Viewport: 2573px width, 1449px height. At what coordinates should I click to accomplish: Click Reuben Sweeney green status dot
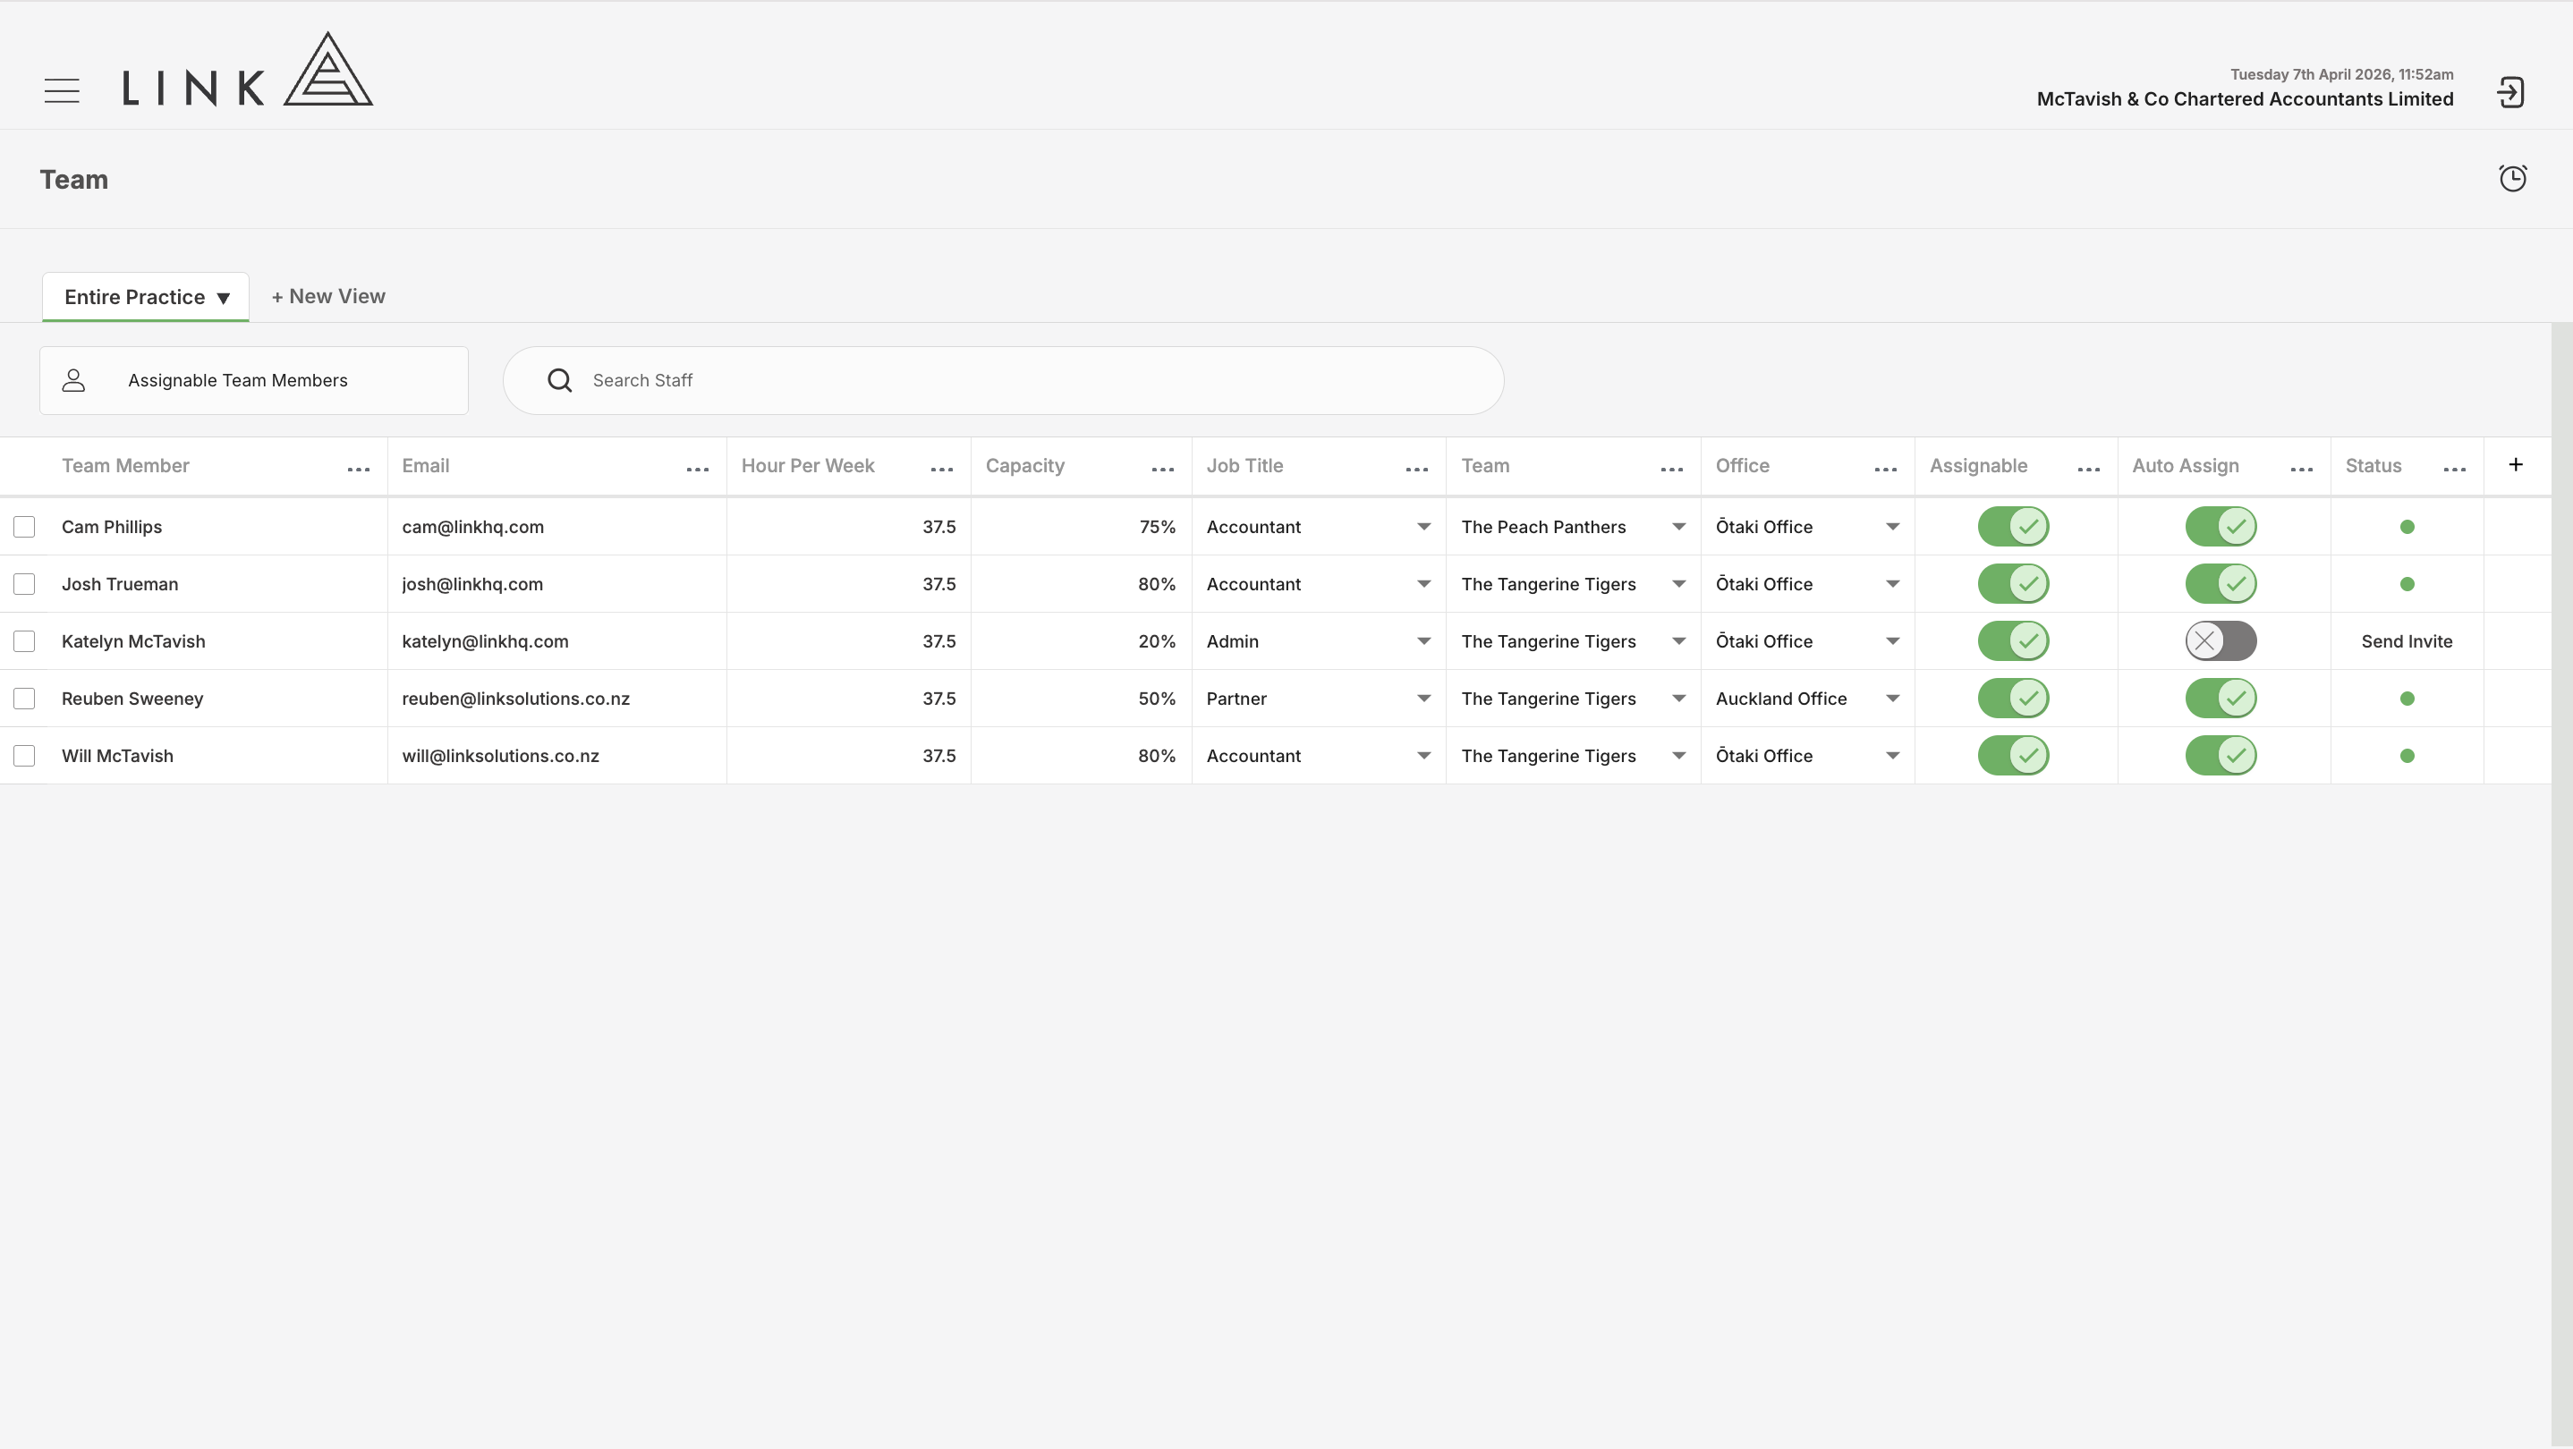point(2407,699)
